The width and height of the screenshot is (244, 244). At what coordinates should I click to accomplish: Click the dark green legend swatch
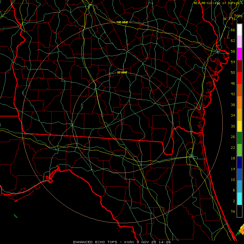239,138
